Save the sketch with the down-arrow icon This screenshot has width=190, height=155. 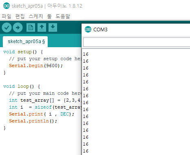(x=53, y=28)
